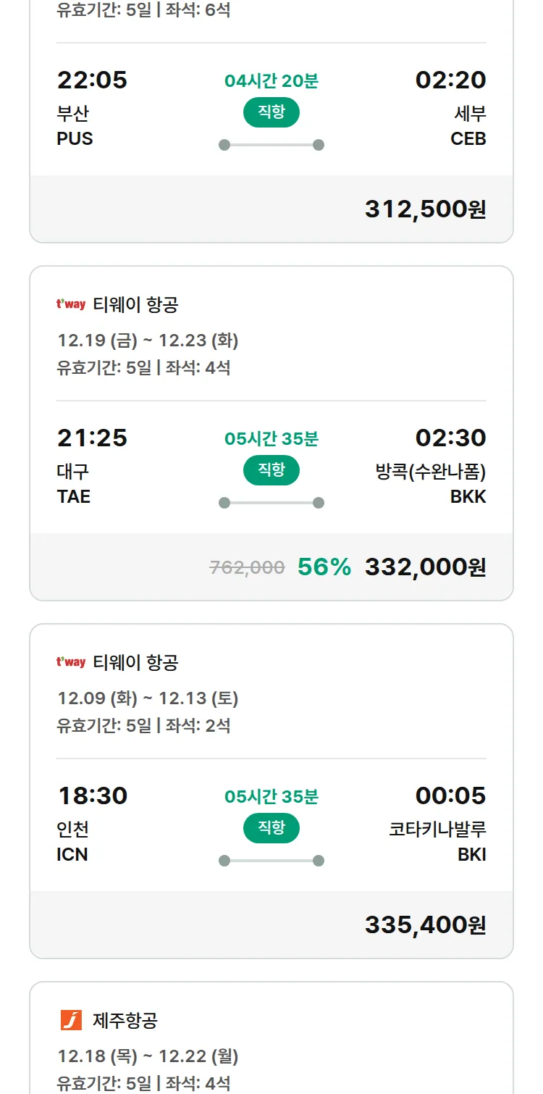Click the 22:05 Busan departure time
This screenshot has width=543, height=1094.
[92, 80]
